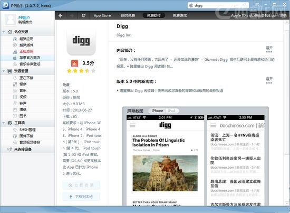
Task: Click the download icon beside 正在下载
Action: pyautogui.click(x=15, y=78)
